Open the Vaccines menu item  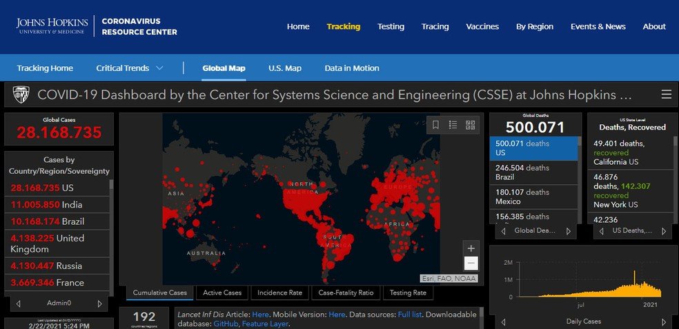coord(482,26)
